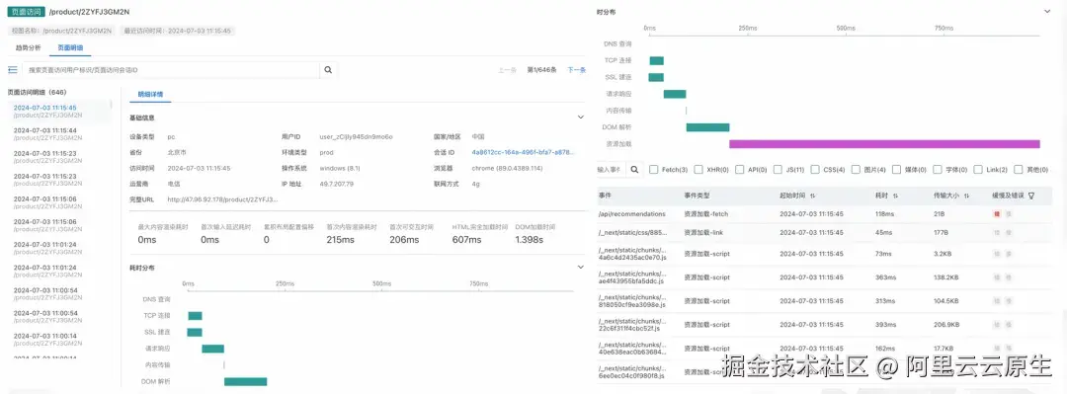The image size is (1067, 394).
Task: Click the 资源加载-fetch event type cell
Action: click(705, 213)
